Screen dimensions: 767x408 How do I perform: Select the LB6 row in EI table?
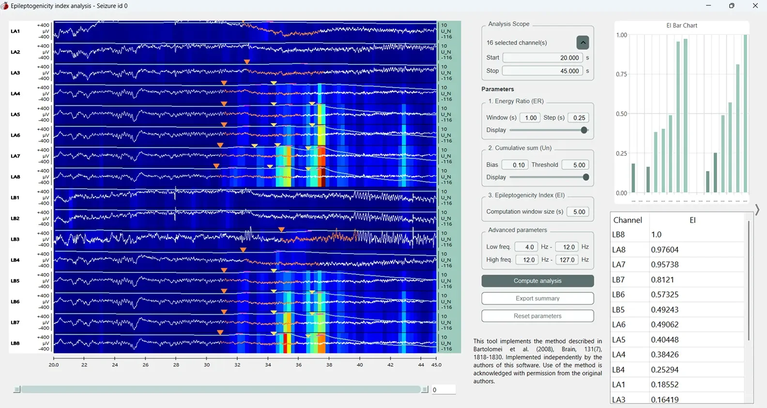(677, 295)
